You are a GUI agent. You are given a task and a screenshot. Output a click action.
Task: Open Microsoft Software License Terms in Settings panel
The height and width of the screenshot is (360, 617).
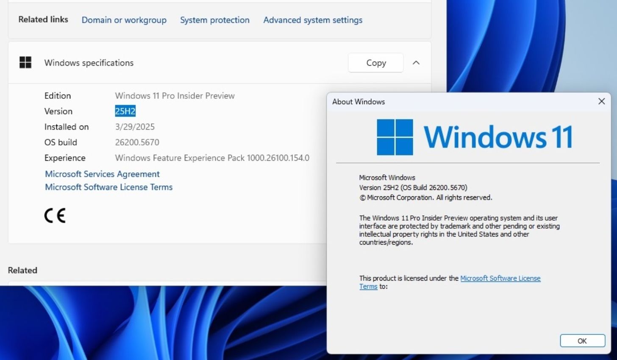pyautogui.click(x=108, y=187)
